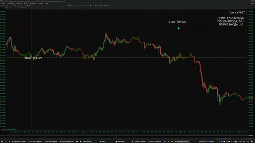Open the Сервисы menu
Image resolution: width=255 pixels, height=143 pixels.
tap(41, 4)
